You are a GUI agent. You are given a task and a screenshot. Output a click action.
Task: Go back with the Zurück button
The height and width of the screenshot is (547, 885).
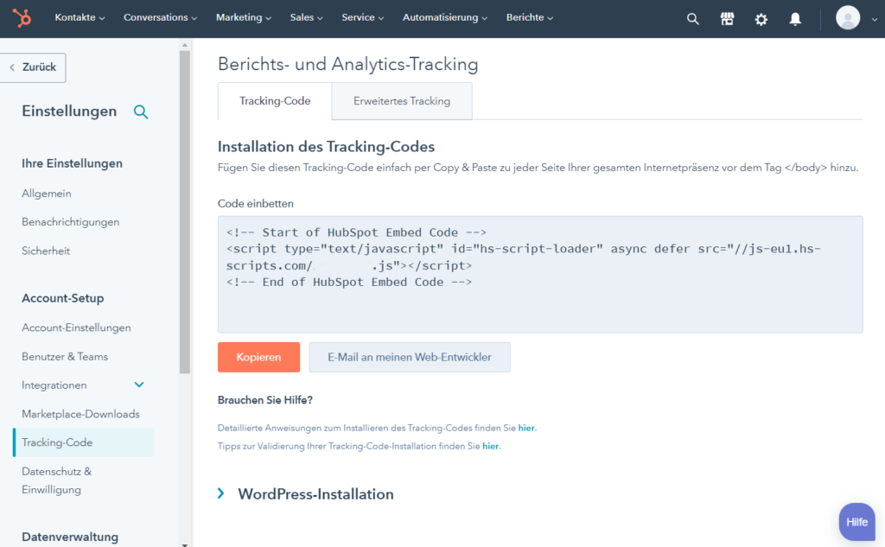(x=33, y=67)
